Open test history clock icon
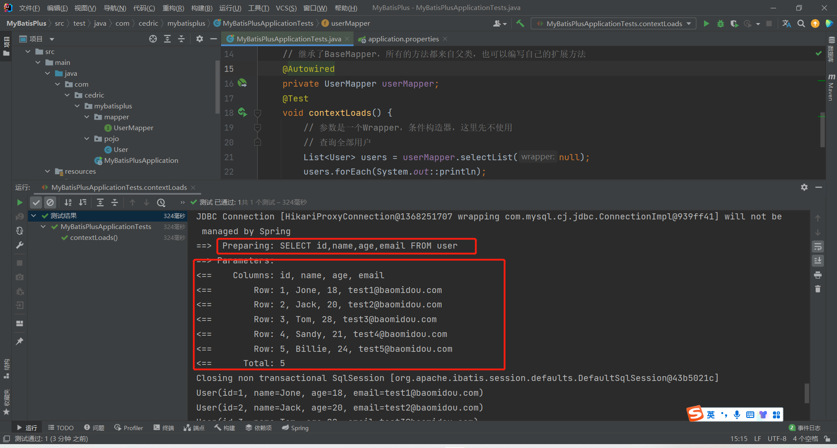 click(161, 202)
